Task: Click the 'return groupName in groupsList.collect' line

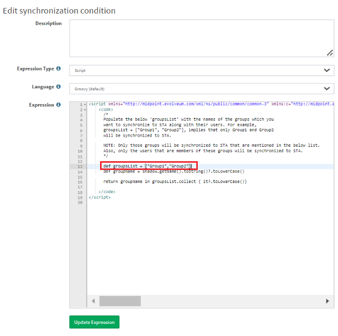Action: pos(175,182)
